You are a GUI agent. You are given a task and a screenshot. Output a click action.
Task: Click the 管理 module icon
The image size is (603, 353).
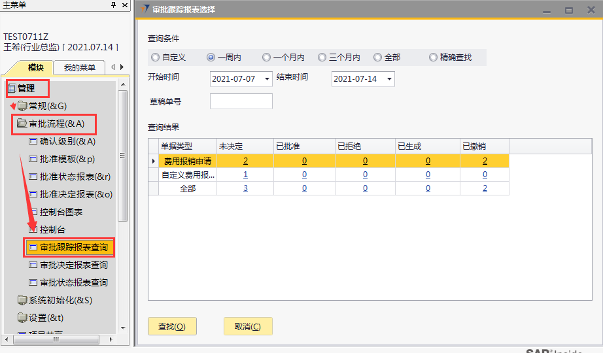(11, 88)
